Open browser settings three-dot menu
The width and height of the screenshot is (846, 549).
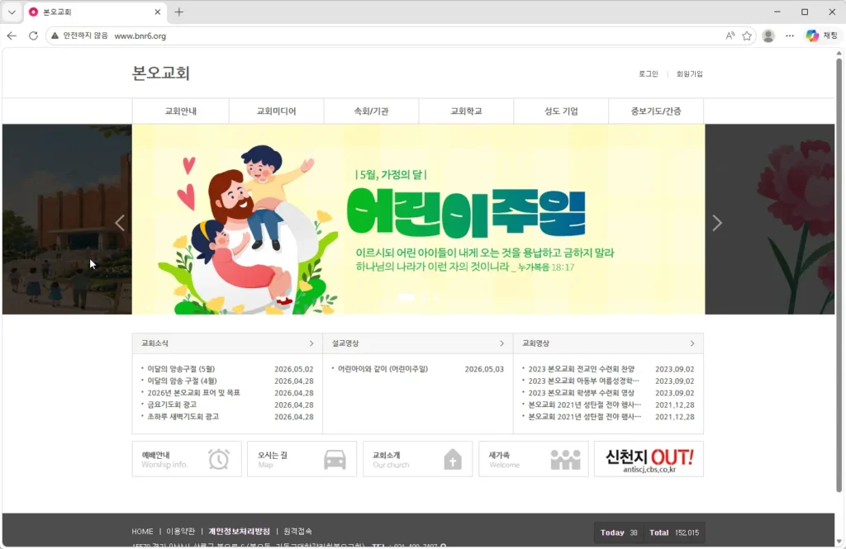tap(790, 35)
